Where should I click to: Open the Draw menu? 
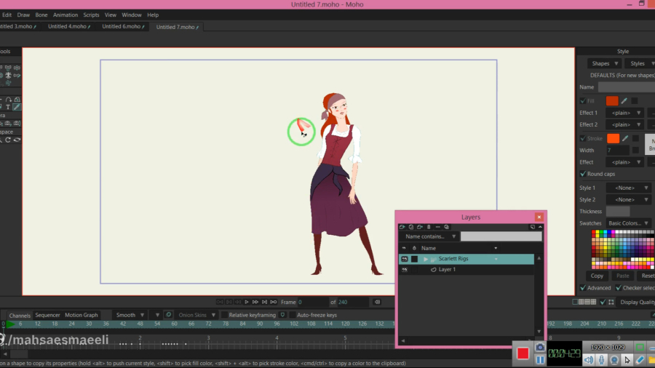pos(23,15)
